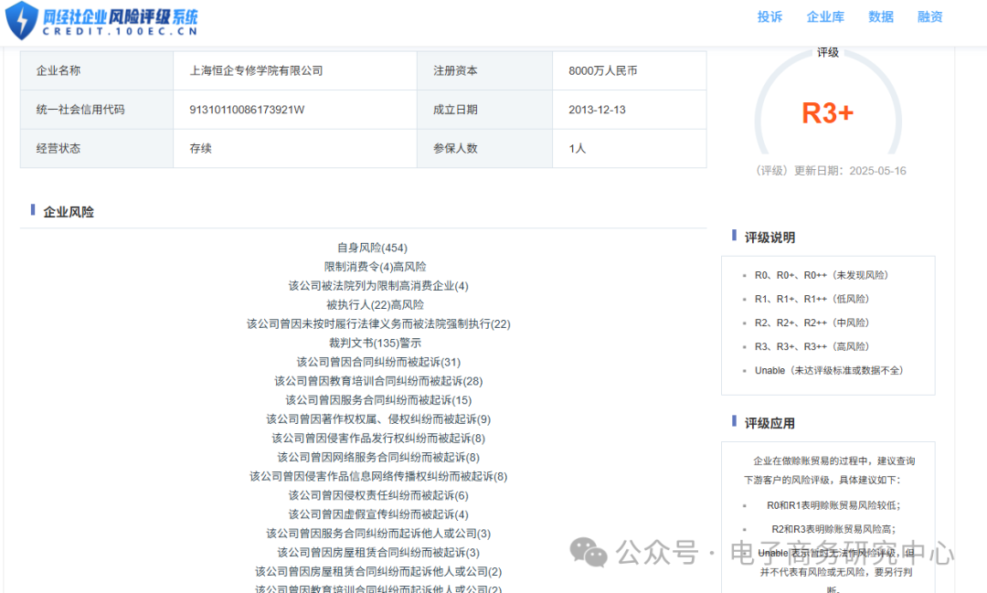Click 侵害作品信息网络传播权纠纷而被起诉(8) line
Viewport: 987px width, 593px height.
(378, 477)
